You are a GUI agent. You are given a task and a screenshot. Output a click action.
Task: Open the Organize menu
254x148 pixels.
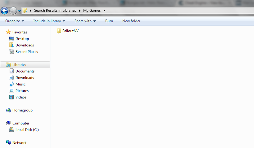(x=15, y=21)
